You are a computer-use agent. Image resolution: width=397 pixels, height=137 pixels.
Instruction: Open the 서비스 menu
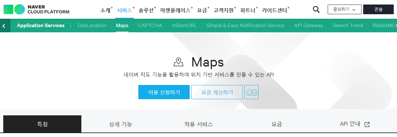click(124, 10)
